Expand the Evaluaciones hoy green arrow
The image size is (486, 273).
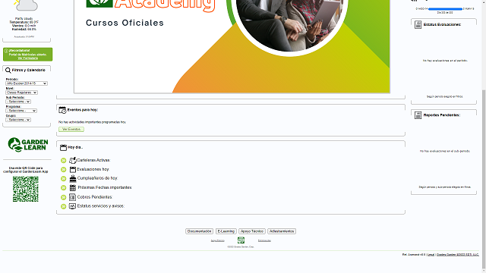coord(64,170)
